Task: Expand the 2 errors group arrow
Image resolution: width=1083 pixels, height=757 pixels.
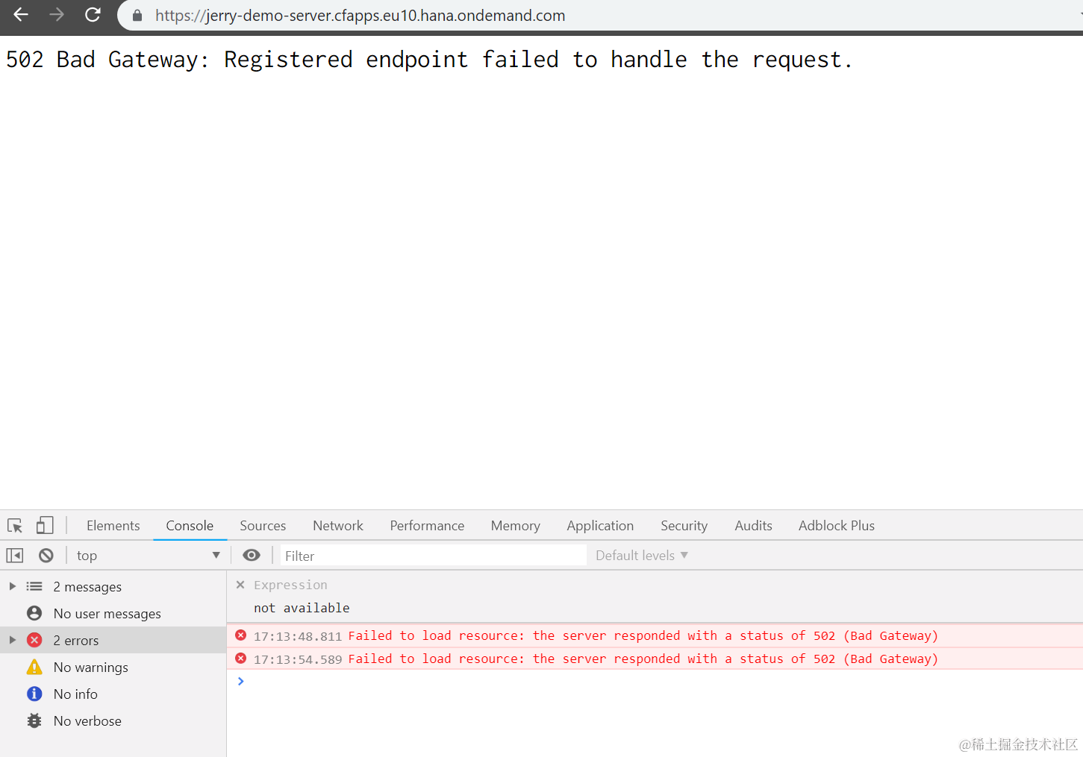Action: (x=12, y=640)
